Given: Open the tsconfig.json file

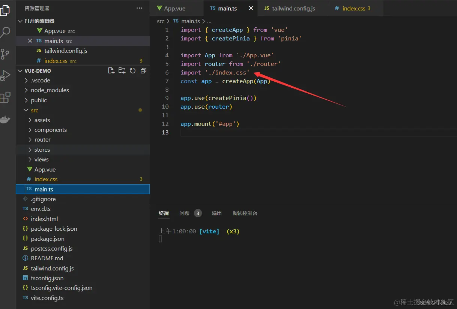Looking at the screenshot, I should coord(83,278).
